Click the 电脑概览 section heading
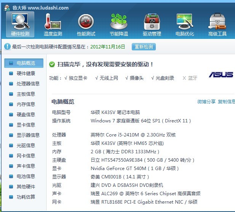Viewport: 235px width, 212px height. 63,102
